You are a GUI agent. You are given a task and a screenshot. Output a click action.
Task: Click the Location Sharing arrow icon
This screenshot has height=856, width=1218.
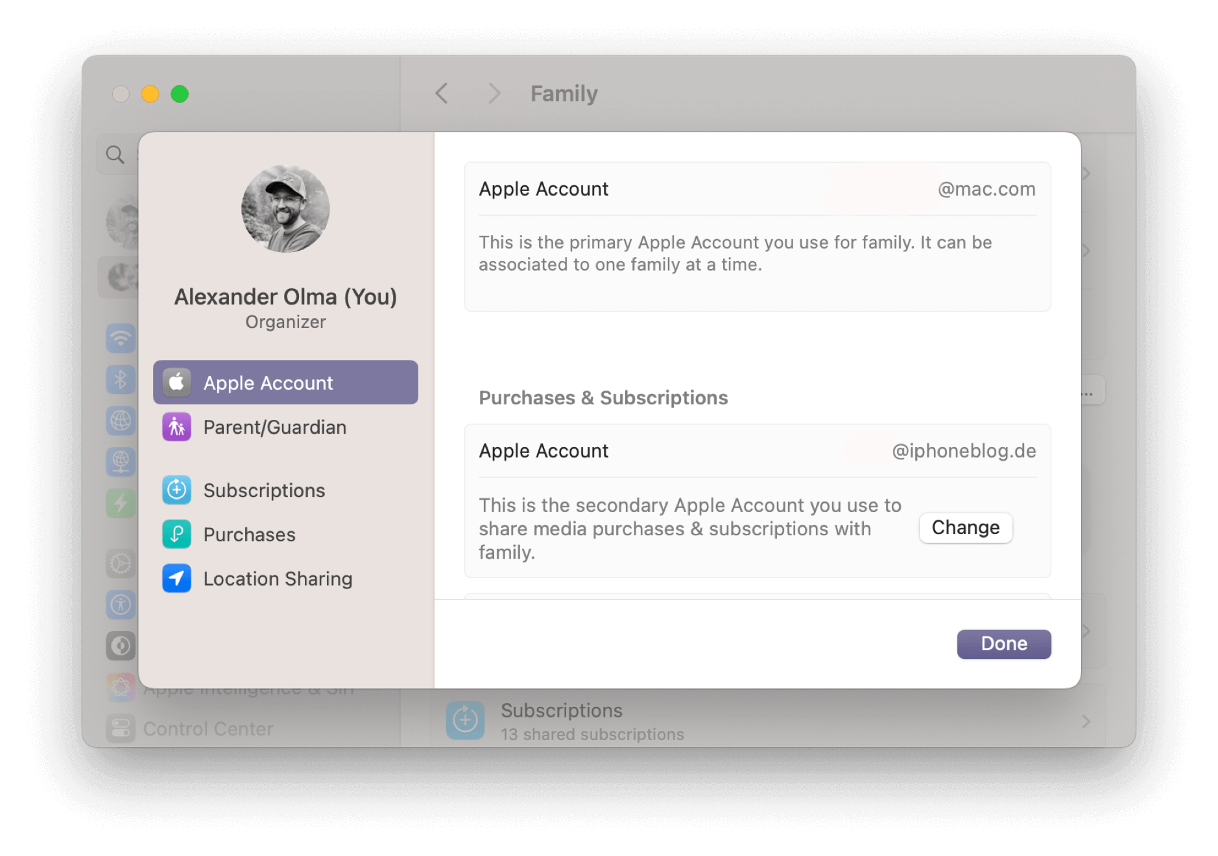pyautogui.click(x=176, y=578)
